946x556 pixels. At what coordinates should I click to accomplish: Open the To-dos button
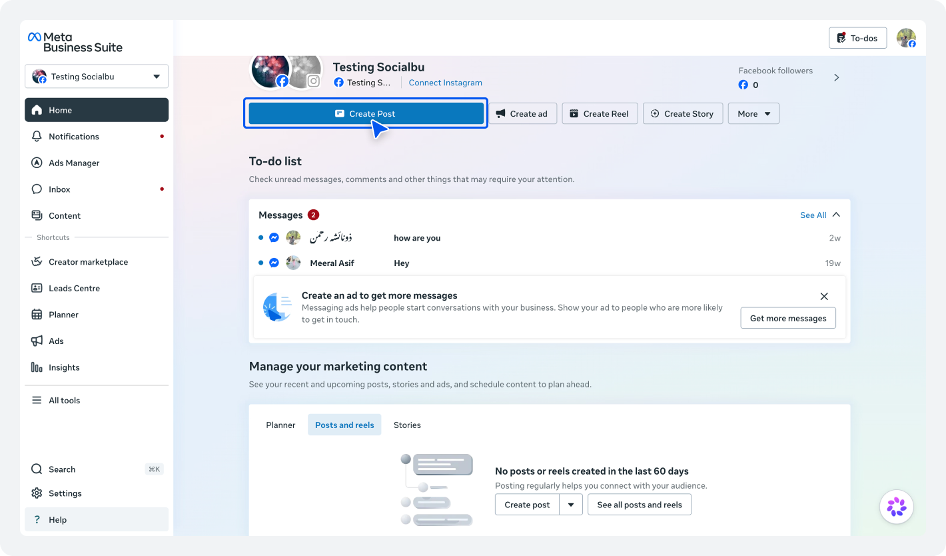857,38
